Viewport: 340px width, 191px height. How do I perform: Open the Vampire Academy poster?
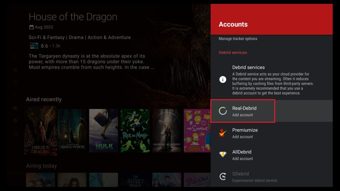(x=166, y=131)
